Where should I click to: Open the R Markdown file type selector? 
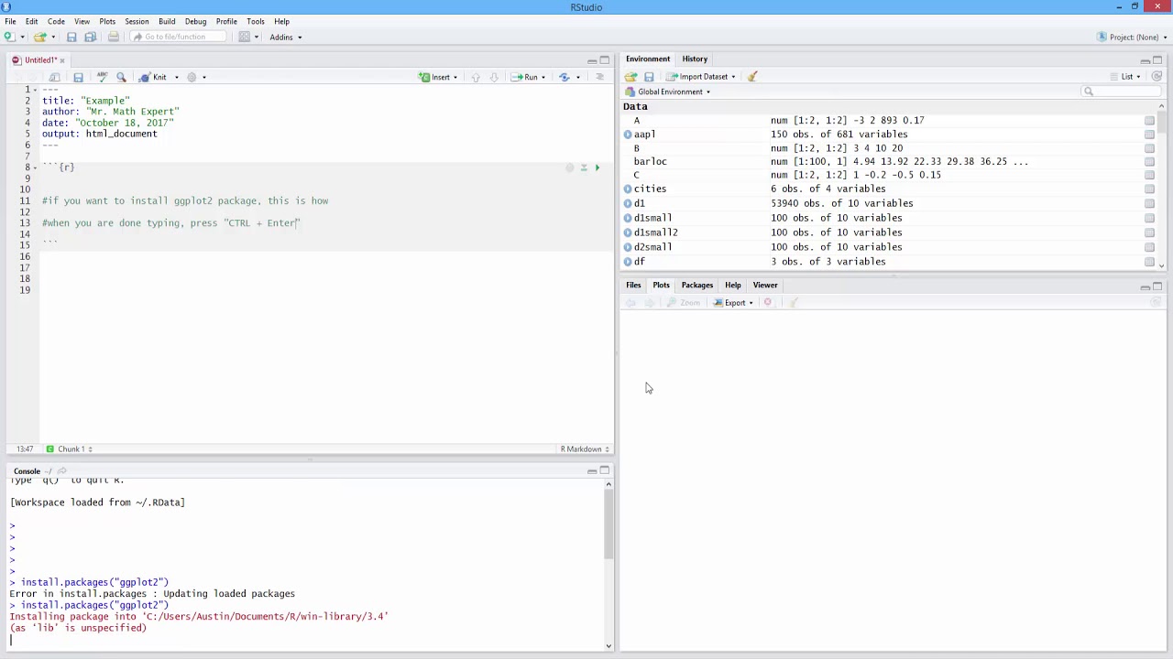[x=585, y=449]
